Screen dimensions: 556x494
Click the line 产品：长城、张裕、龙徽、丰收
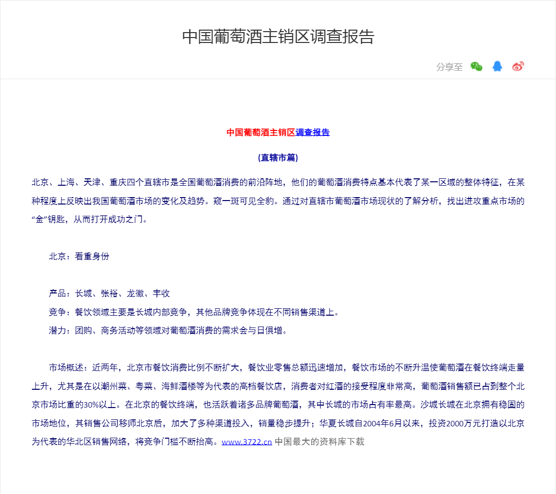(109, 293)
